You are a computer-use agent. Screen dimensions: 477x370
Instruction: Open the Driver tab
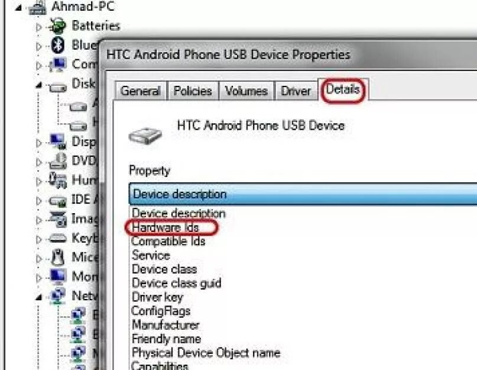coord(296,91)
